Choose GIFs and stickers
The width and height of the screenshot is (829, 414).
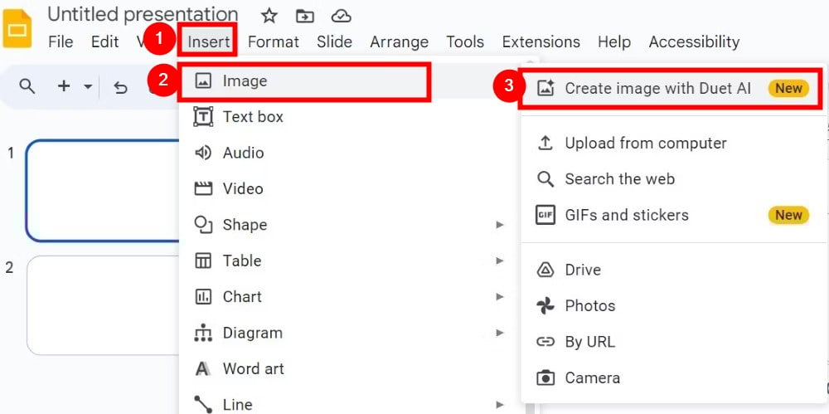673,215
